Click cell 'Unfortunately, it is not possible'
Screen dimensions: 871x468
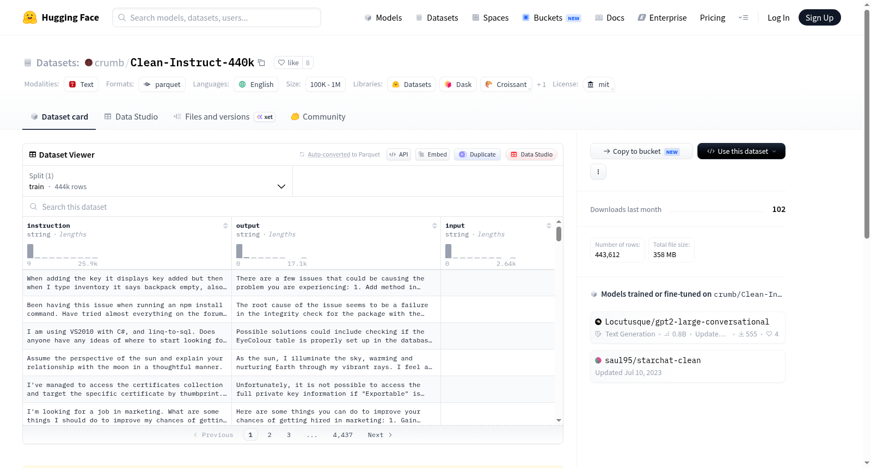click(336, 389)
